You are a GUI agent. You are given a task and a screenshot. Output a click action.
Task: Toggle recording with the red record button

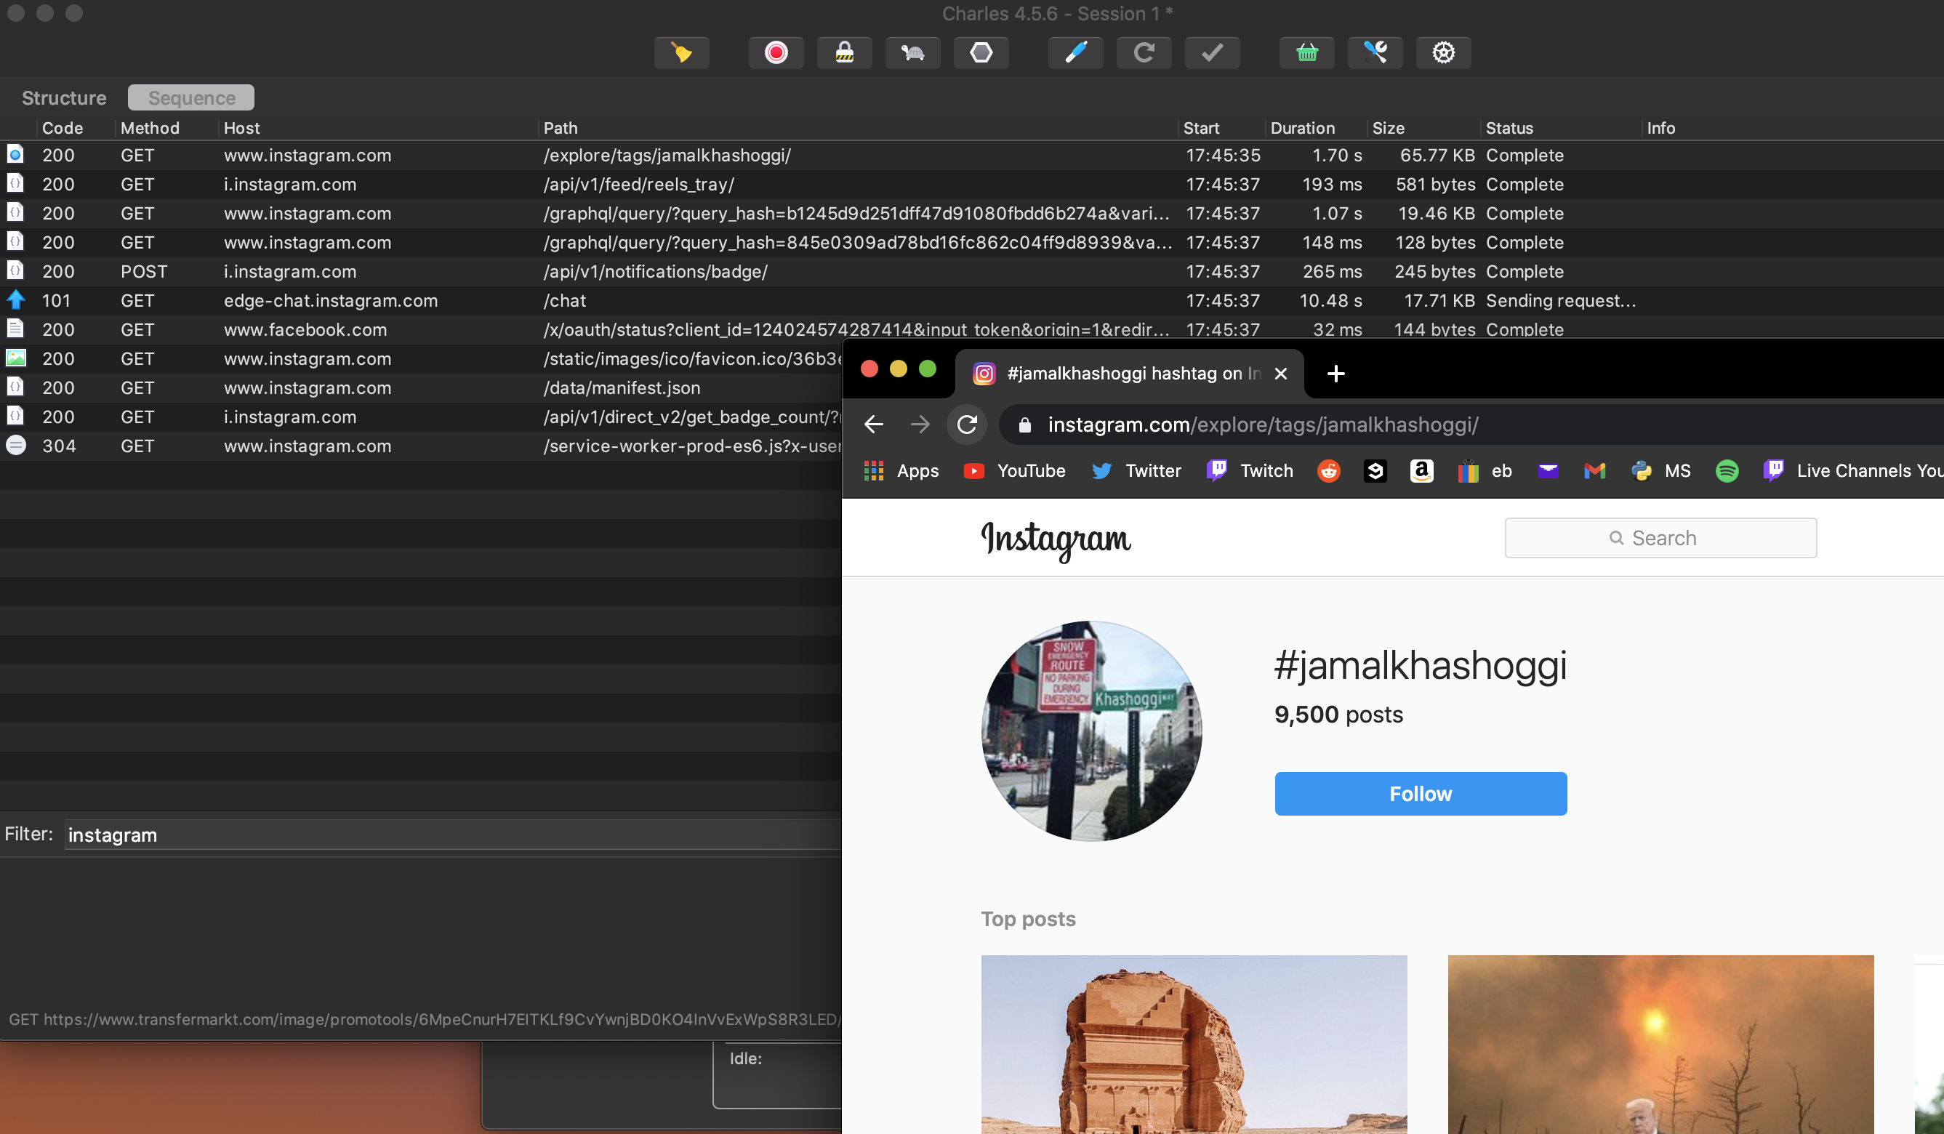tap(776, 52)
